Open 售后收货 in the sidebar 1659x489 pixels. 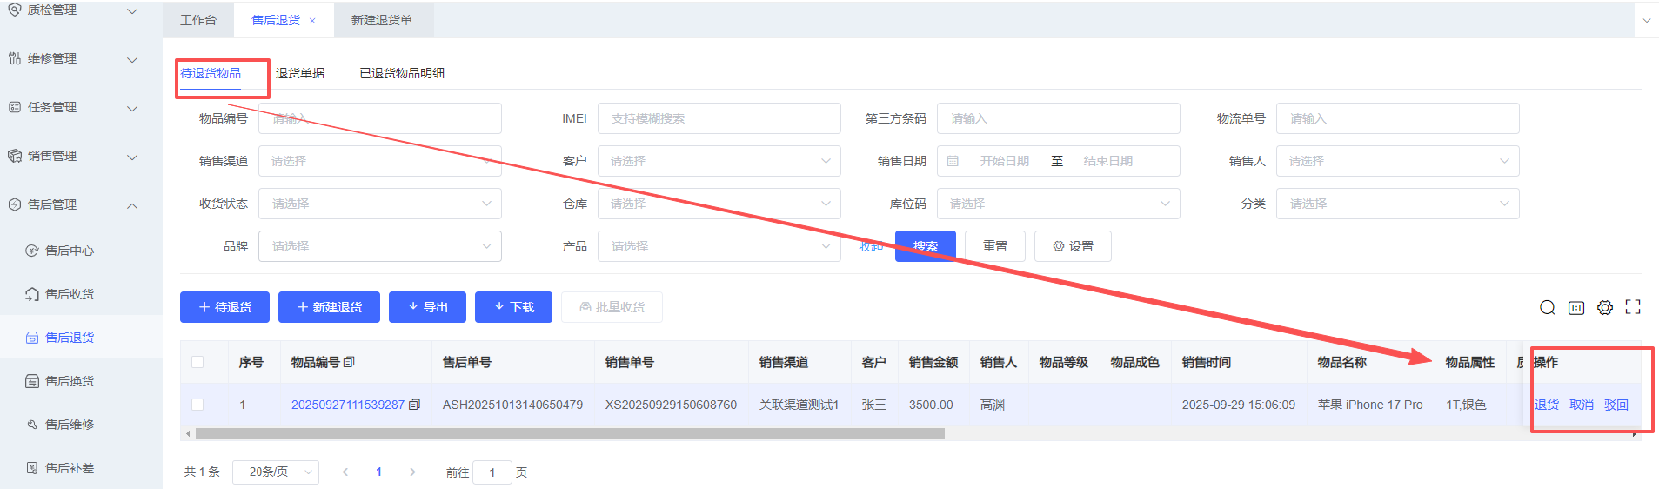click(x=70, y=294)
